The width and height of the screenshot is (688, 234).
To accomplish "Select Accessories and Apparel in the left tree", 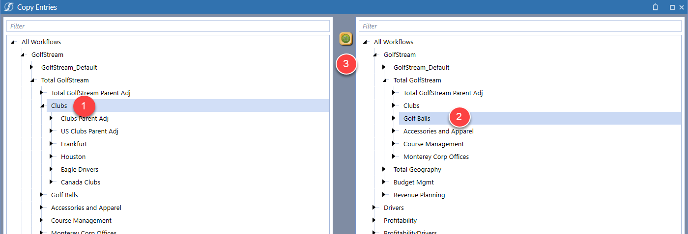I will pos(86,208).
